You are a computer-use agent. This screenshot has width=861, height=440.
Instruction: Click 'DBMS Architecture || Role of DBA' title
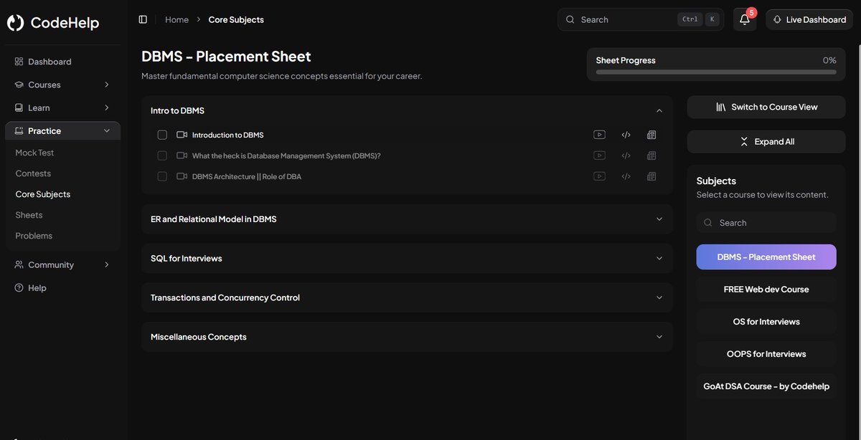point(247,176)
